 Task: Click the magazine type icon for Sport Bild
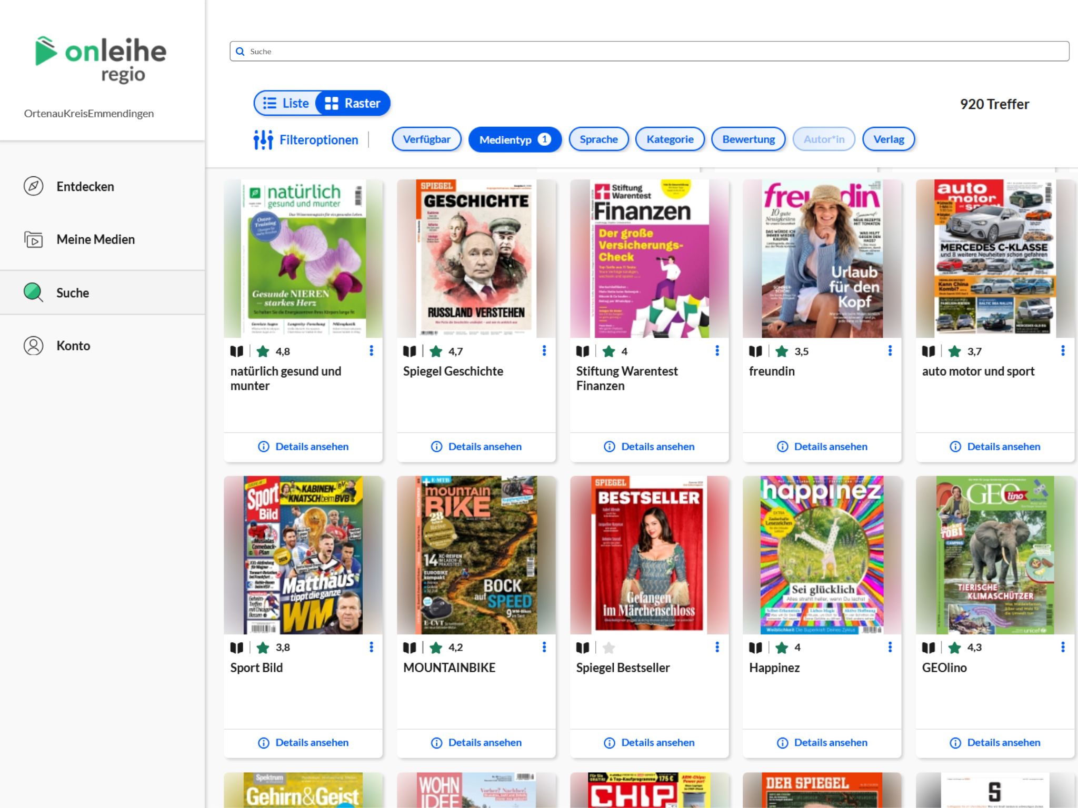coord(237,648)
